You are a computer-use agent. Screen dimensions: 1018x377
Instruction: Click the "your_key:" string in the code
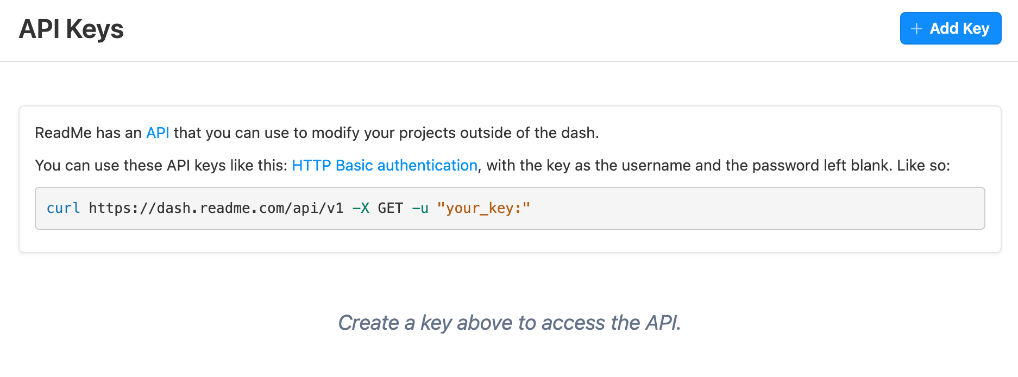(x=483, y=209)
